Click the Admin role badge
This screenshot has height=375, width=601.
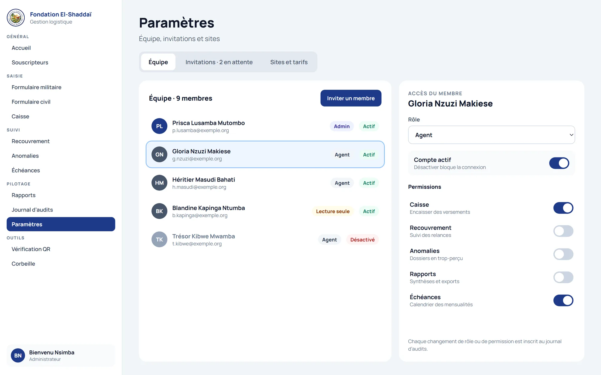342,126
